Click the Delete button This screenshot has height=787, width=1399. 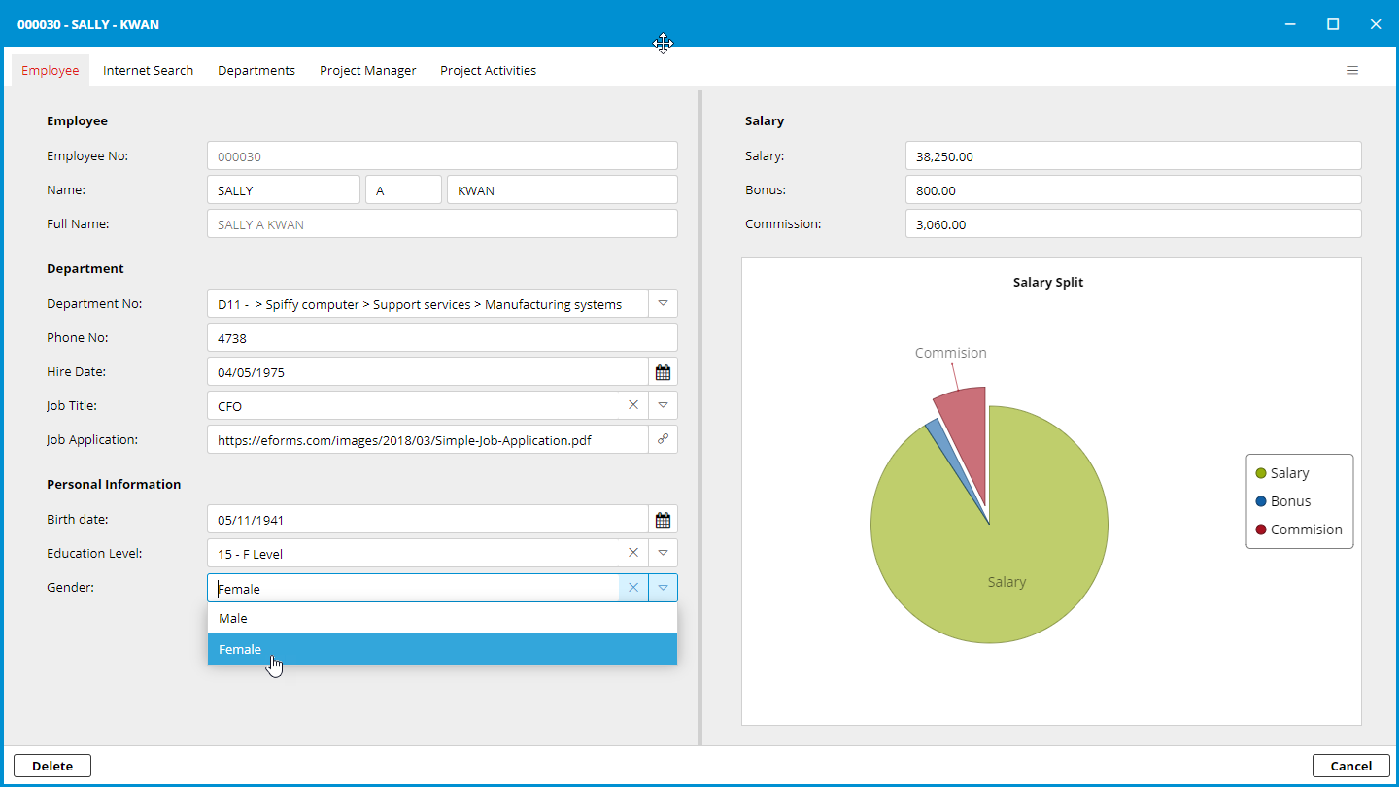click(52, 766)
